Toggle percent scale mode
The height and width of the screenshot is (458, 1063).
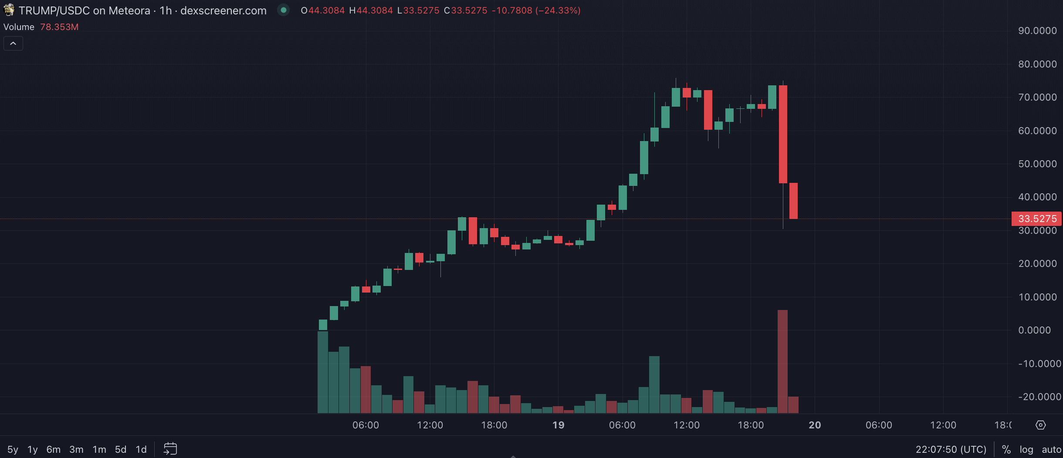(1006, 449)
